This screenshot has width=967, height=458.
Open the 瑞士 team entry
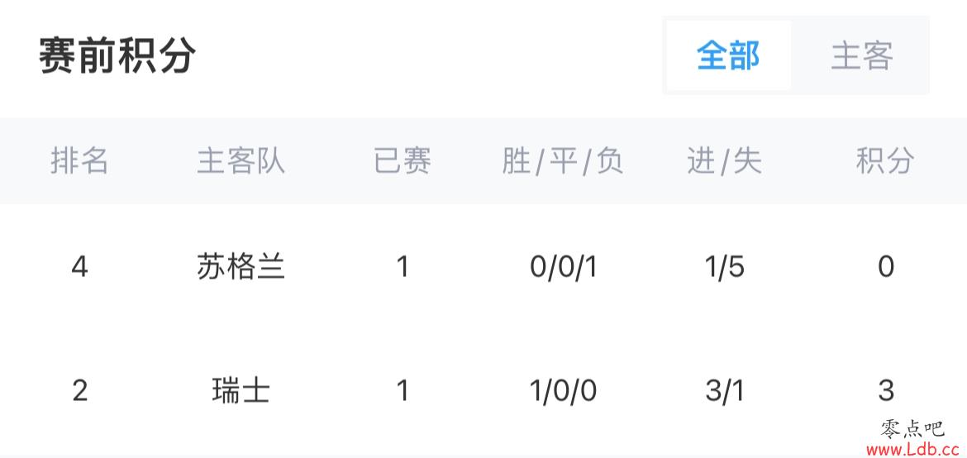point(241,391)
